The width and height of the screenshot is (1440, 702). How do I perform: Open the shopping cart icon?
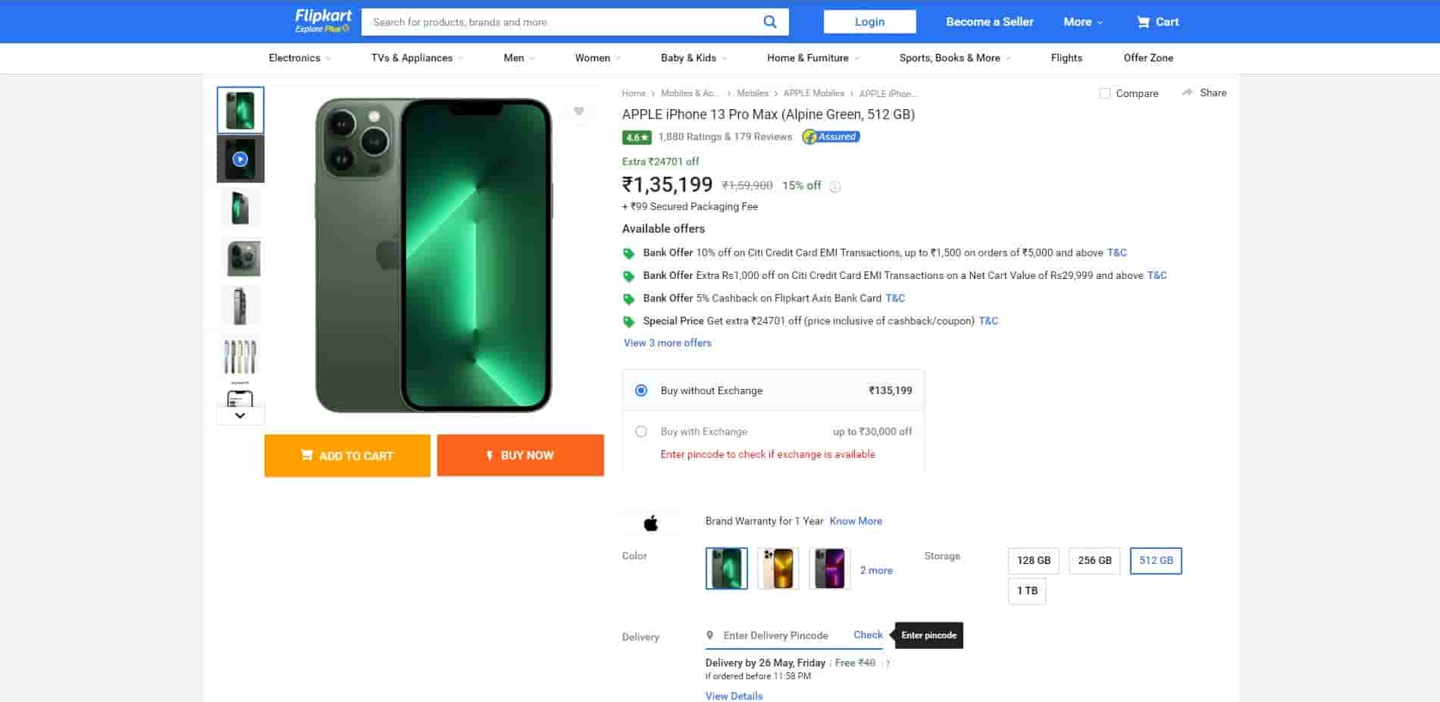point(1143,22)
